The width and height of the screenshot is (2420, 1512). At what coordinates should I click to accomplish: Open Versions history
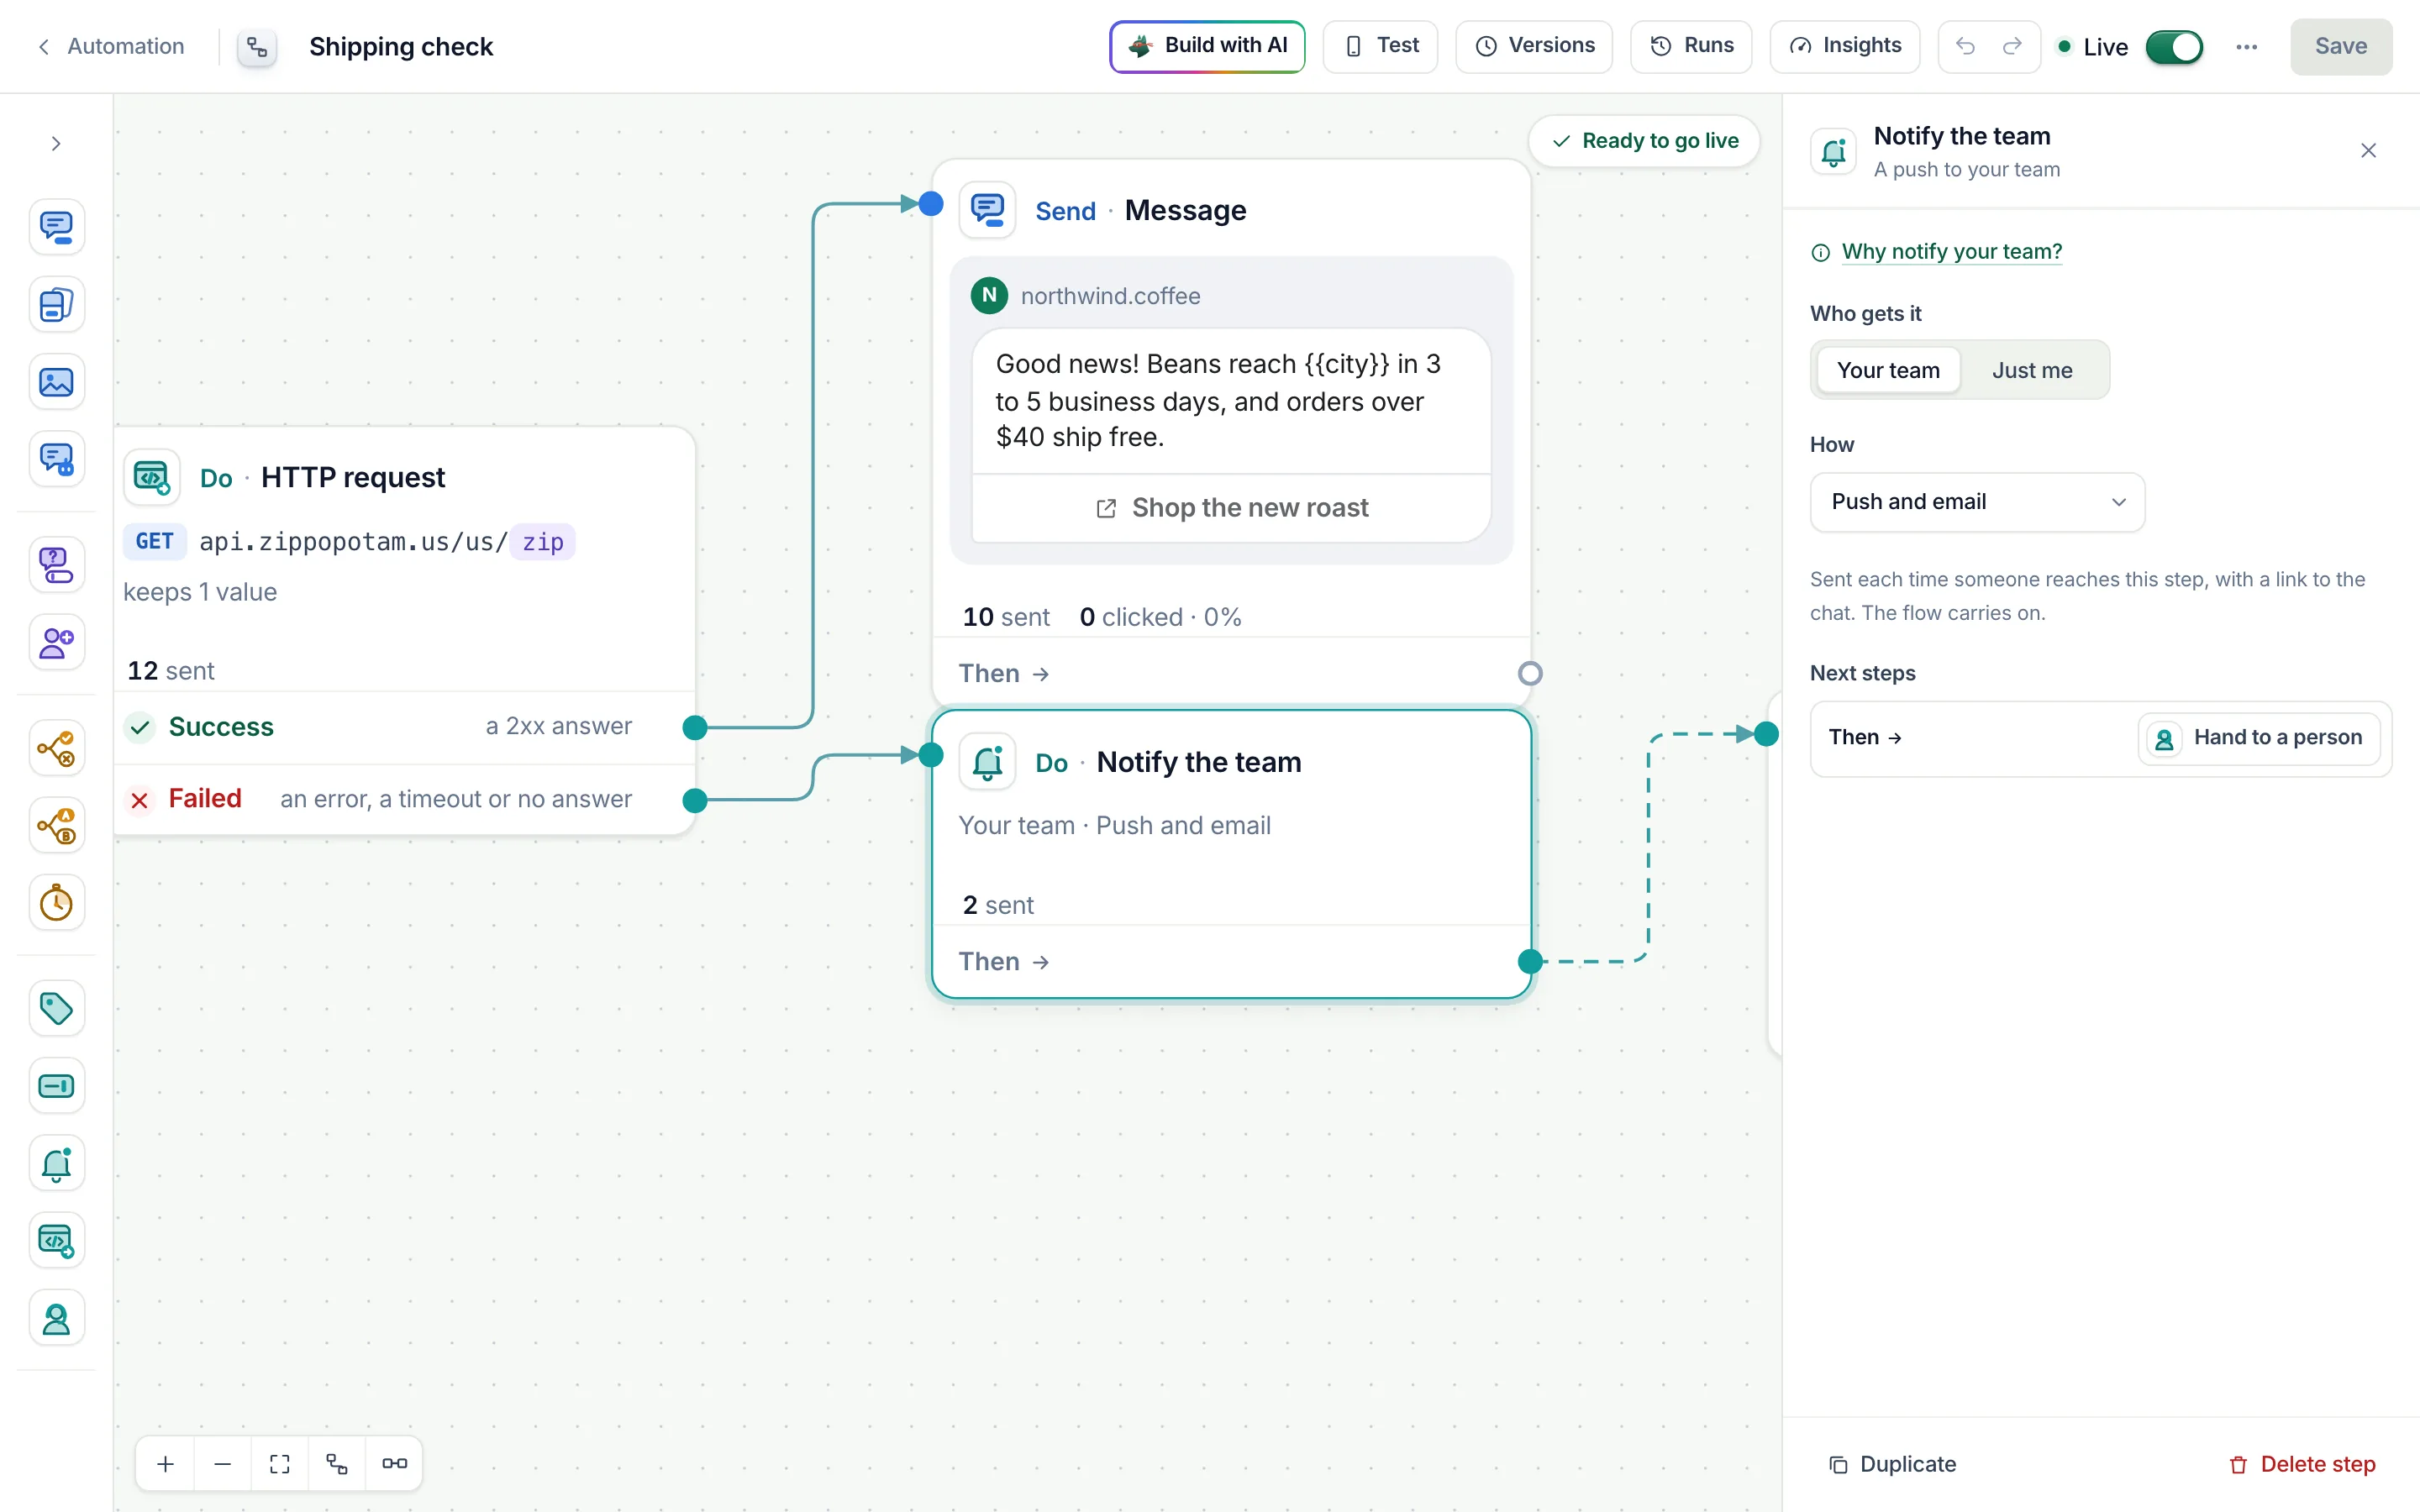tap(1534, 46)
